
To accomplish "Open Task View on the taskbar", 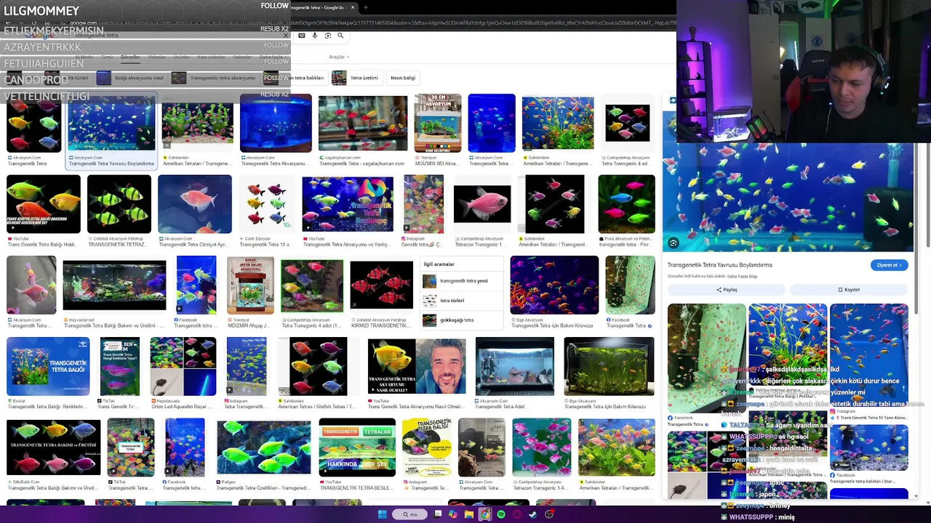I will tap(438, 514).
